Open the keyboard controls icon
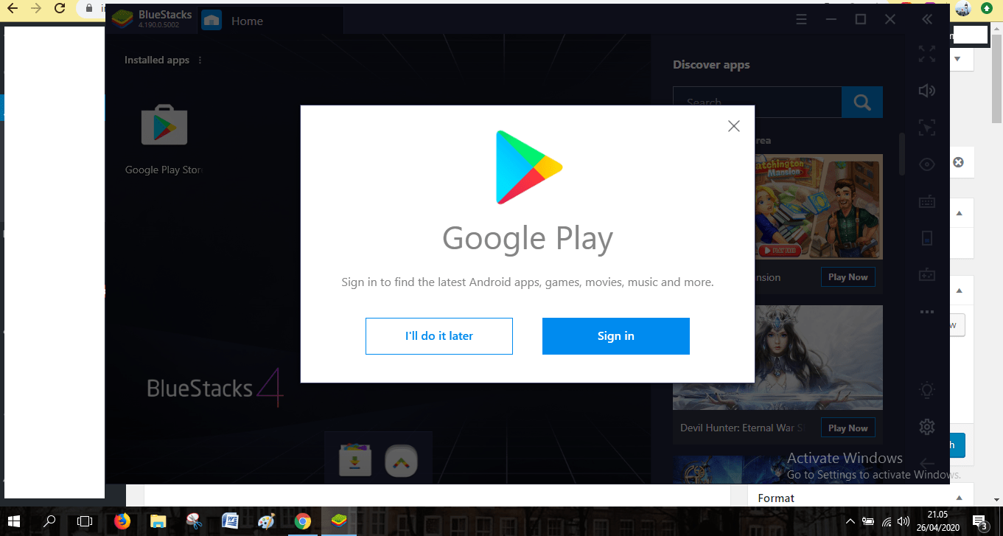This screenshot has height=536, width=1003. click(927, 201)
